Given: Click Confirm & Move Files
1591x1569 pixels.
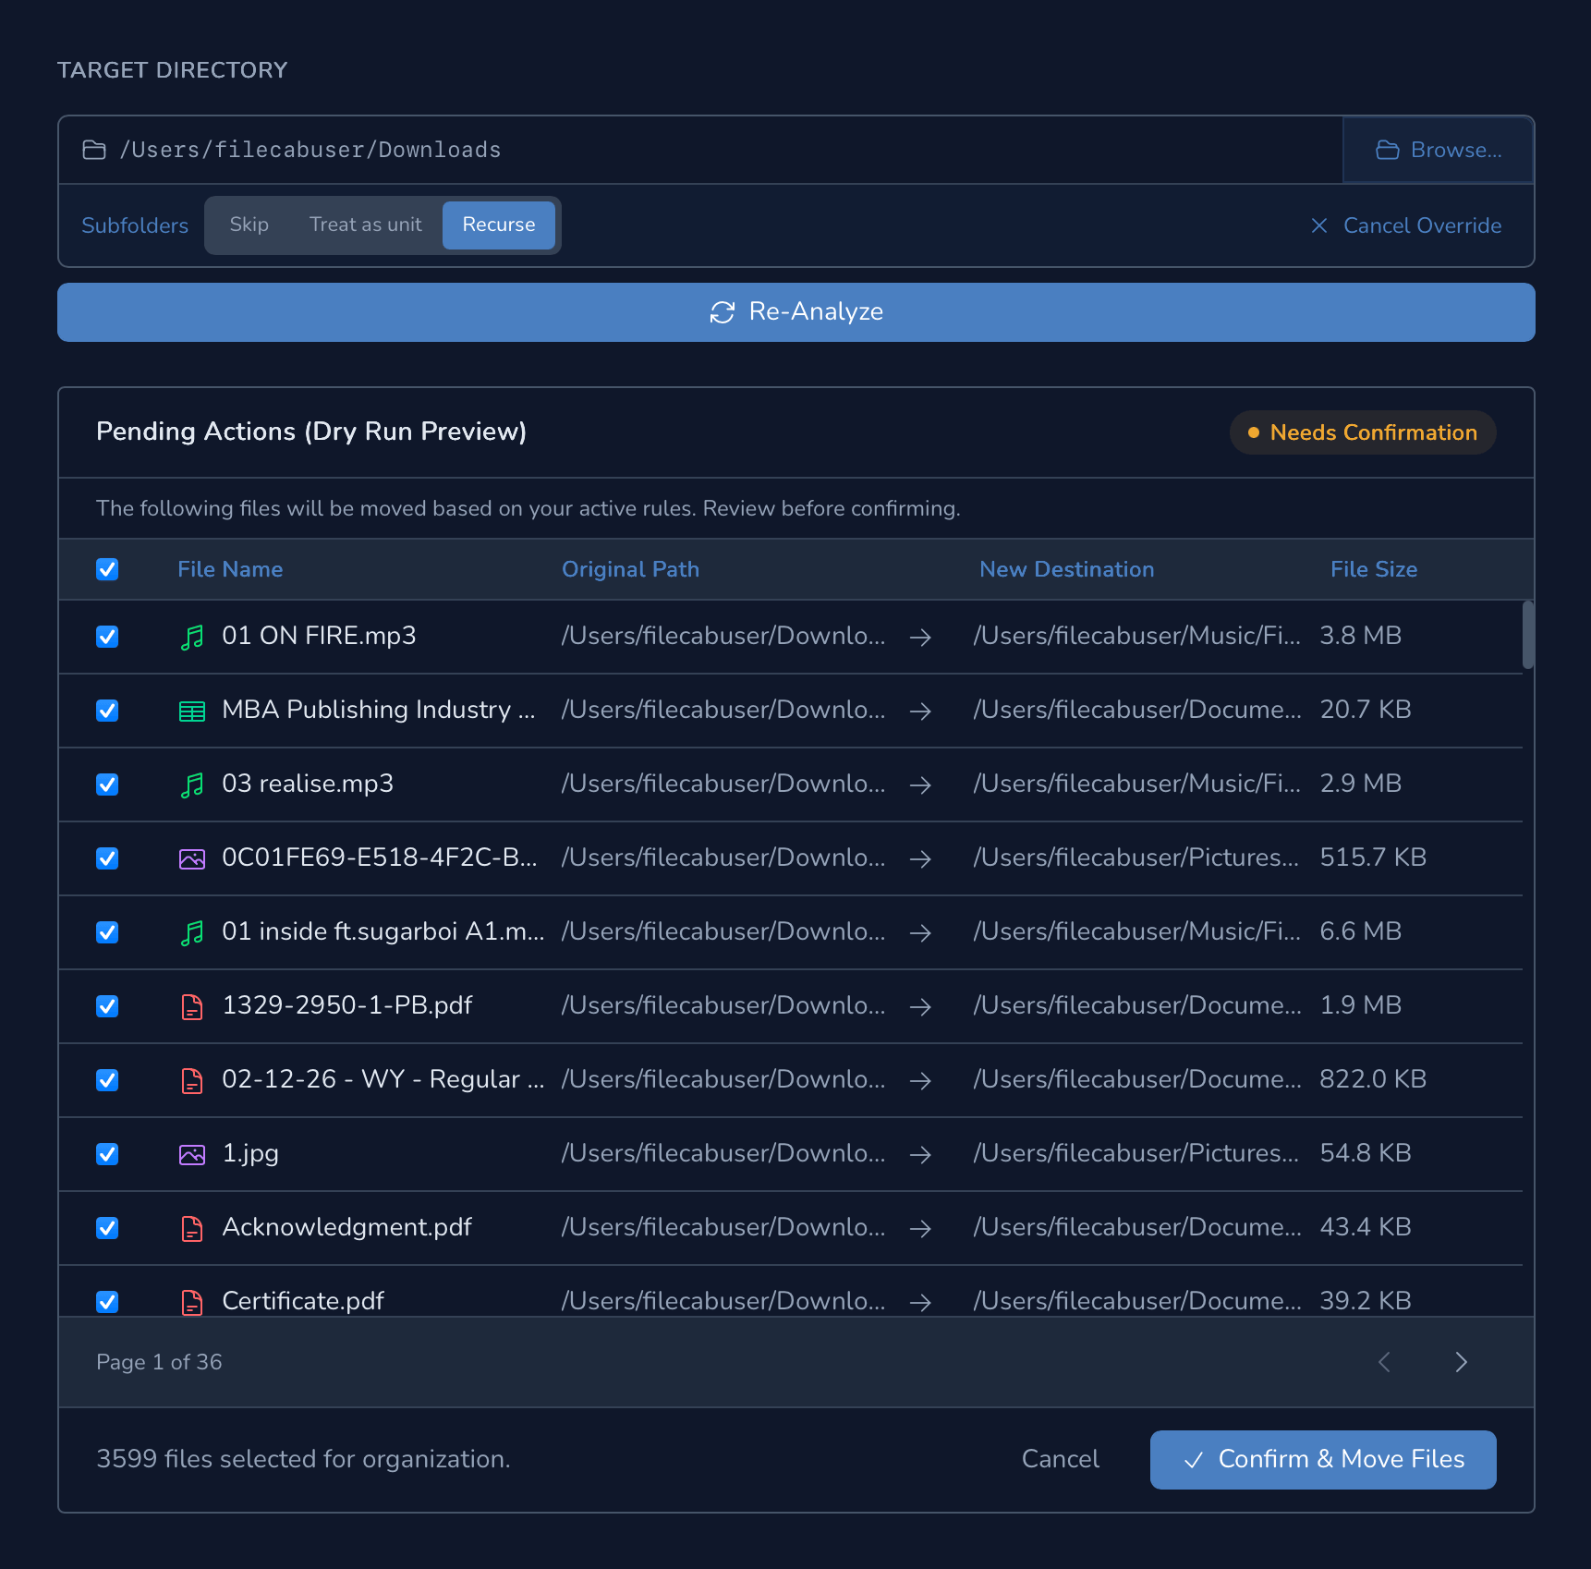Looking at the screenshot, I should pos(1323,1460).
